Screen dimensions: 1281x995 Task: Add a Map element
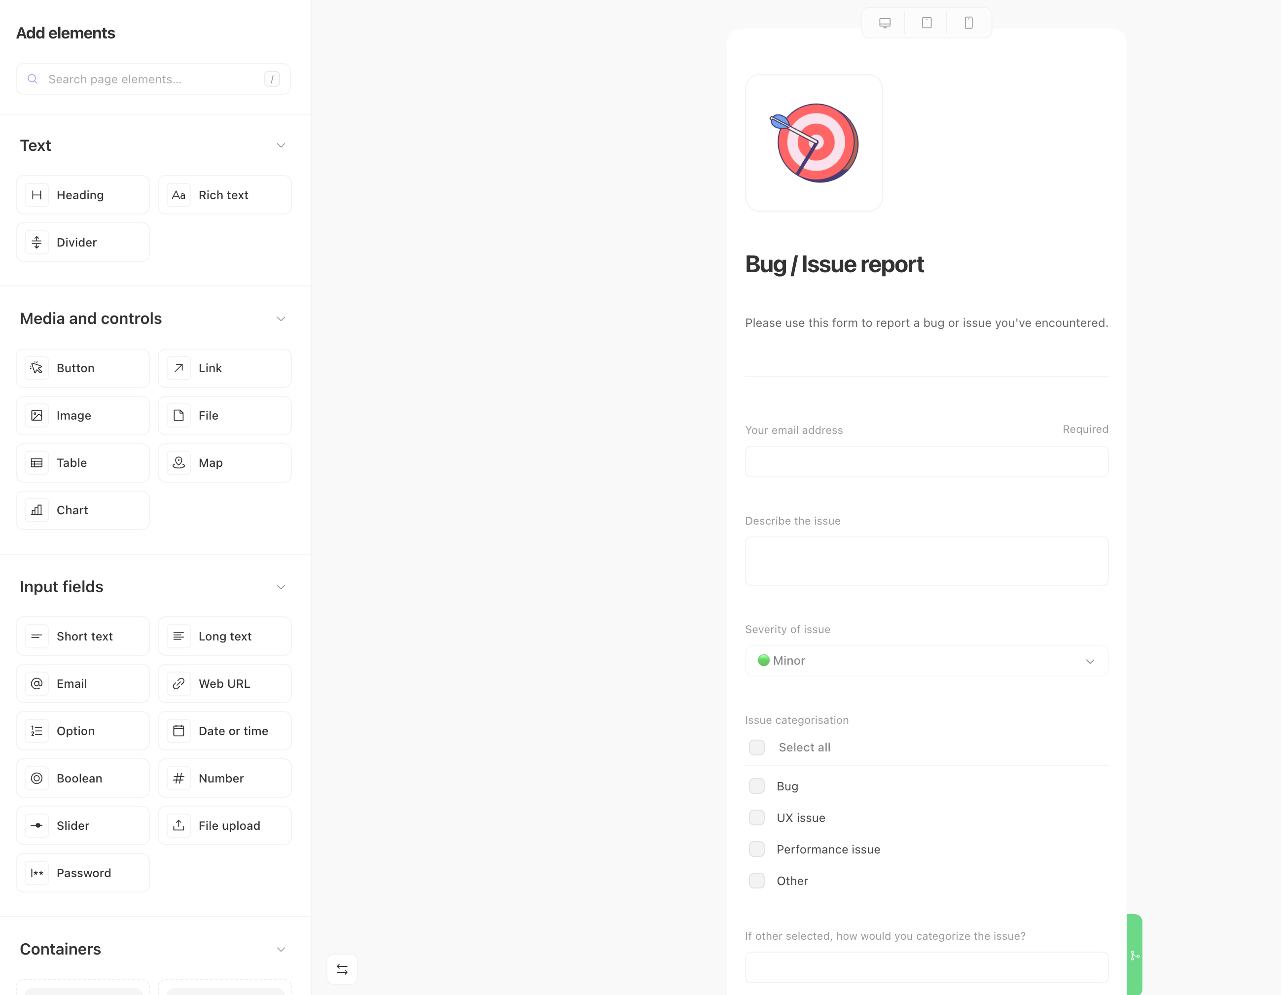point(225,463)
